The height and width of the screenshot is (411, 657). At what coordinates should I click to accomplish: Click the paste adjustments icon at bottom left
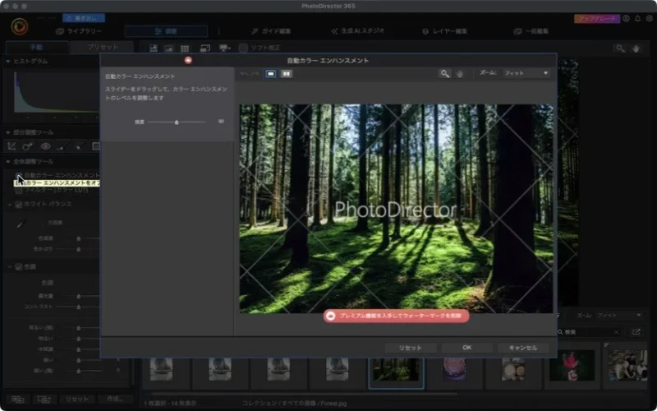pyautogui.click(x=44, y=399)
